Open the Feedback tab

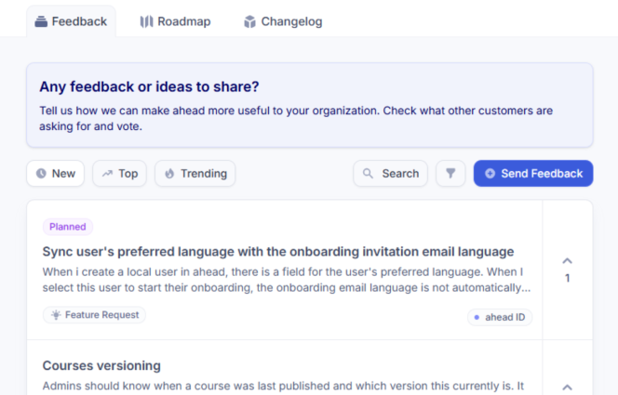pos(71,21)
